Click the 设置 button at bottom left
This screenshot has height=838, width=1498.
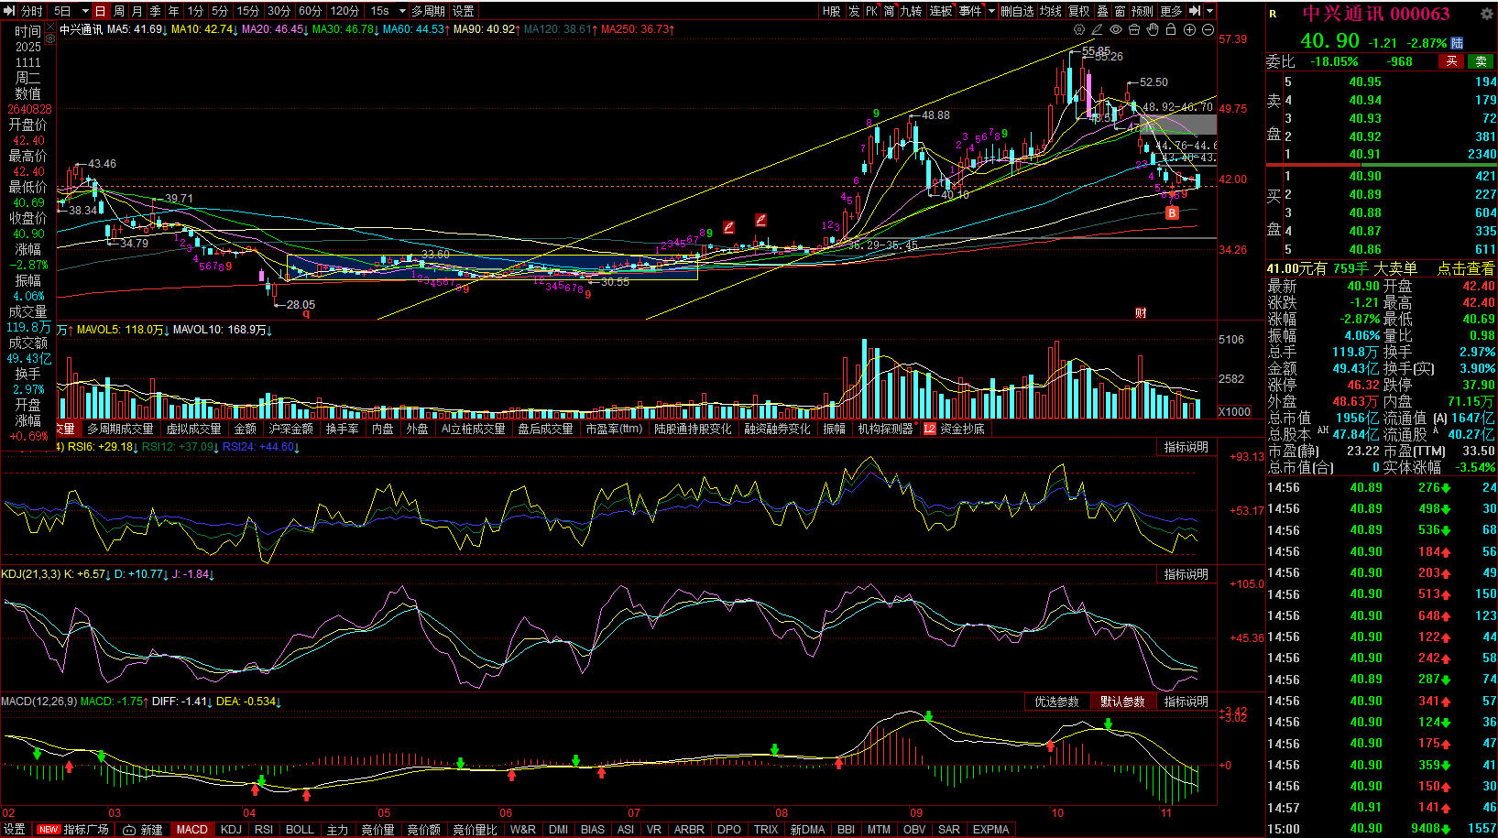coord(15,830)
